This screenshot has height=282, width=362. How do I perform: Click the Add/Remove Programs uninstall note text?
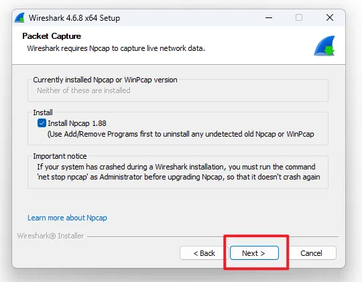tap(180, 134)
